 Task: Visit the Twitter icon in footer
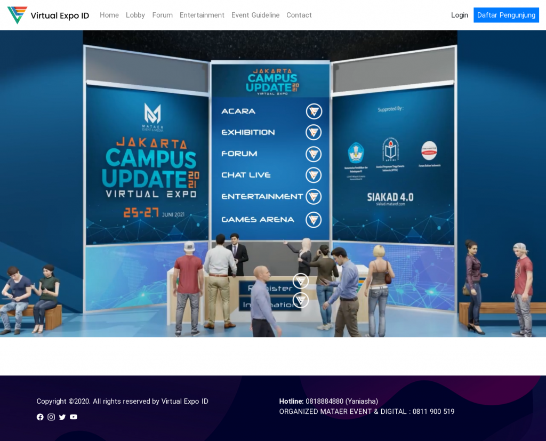[x=62, y=417]
